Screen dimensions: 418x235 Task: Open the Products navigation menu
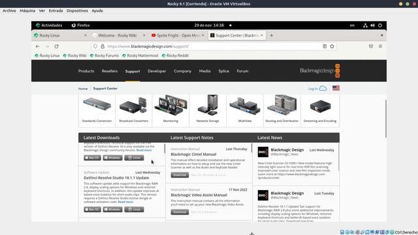click(86, 71)
